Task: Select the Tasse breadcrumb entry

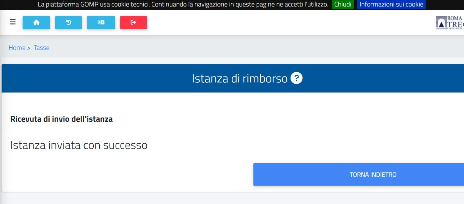Action: click(x=41, y=47)
